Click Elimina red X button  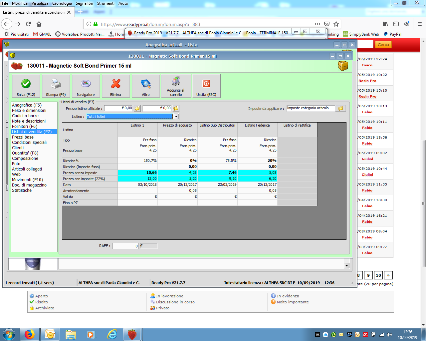(115, 86)
